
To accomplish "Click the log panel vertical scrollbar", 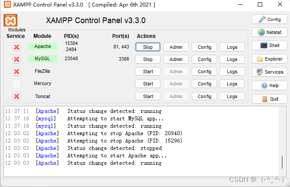I will pos(283,161).
